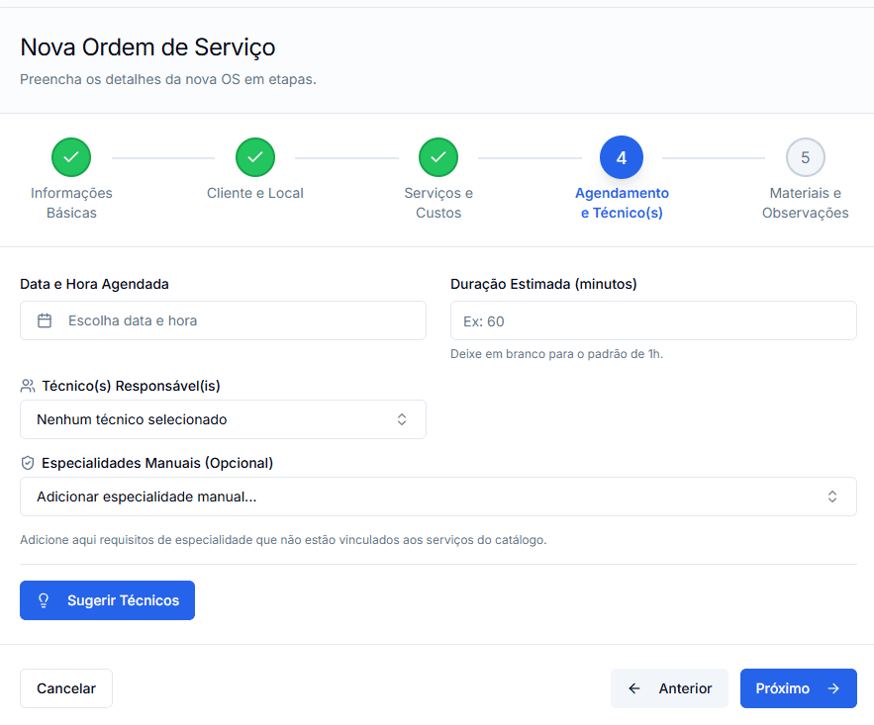Click the shield icon beside Especialidades Manuais
Image resolution: width=874 pixels, height=725 pixels.
[28, 463]
